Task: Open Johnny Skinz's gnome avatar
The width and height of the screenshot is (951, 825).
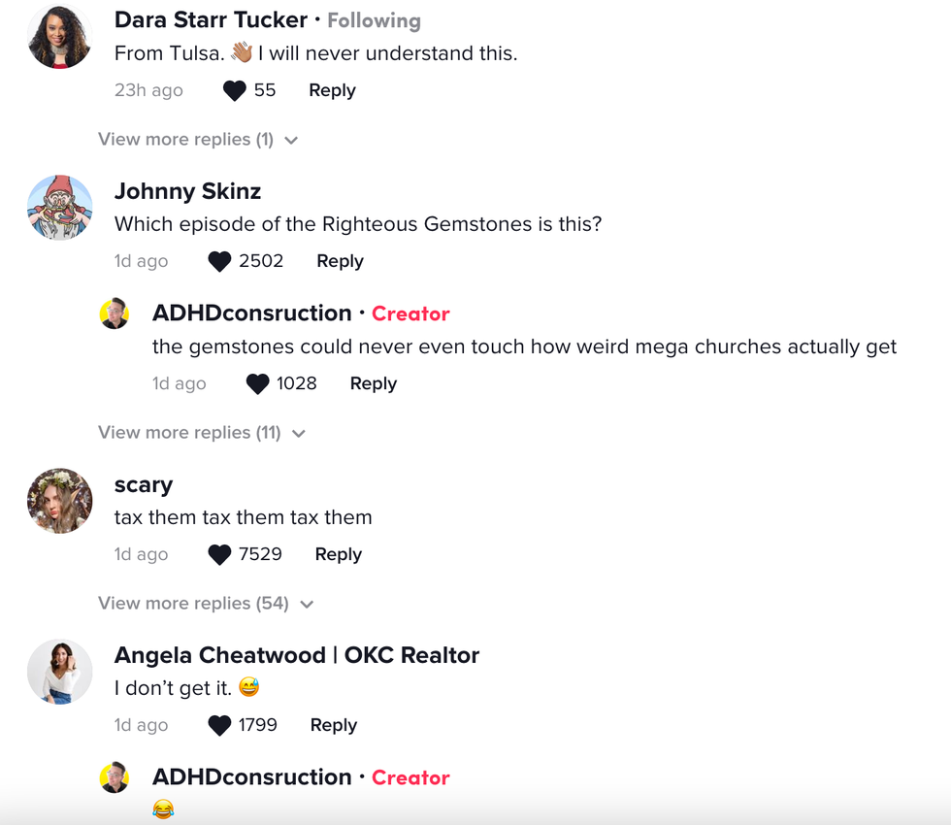Action: point(59,207)
